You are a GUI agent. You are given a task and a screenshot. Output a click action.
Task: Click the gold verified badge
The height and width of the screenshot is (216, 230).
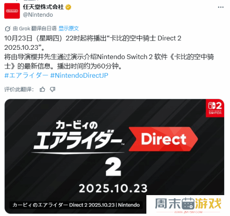[68, 7]
